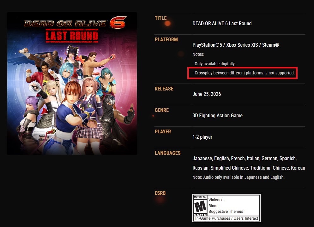The width and height of the screenshot is (314, 227).
Task: Click 'Suggestive Themes' in the ESRB descriptor
Action: point(226,212)
